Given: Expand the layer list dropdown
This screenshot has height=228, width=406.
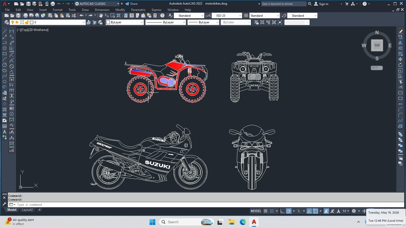Looking at the screenshot, I should coord(83,22).
